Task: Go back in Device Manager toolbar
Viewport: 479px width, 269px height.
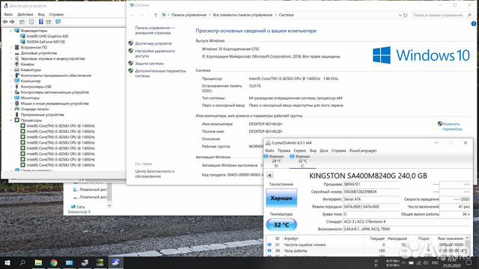Action: 5,22
